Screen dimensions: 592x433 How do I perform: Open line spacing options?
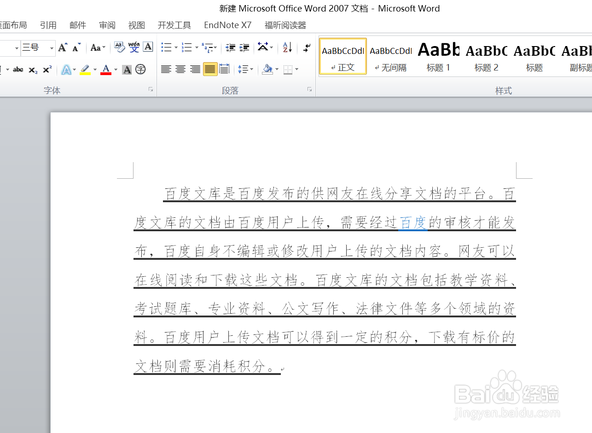[x=243, y=70]
